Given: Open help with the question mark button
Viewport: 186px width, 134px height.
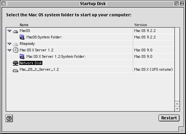Looking at the screenshot, I should pos(9,118).
